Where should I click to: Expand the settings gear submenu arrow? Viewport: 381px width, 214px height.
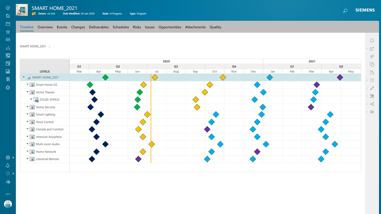pos(13,158)
